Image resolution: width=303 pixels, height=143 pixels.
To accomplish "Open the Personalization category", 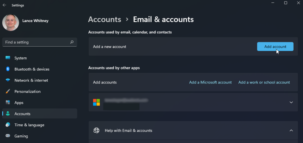I will tap(40, 92).
